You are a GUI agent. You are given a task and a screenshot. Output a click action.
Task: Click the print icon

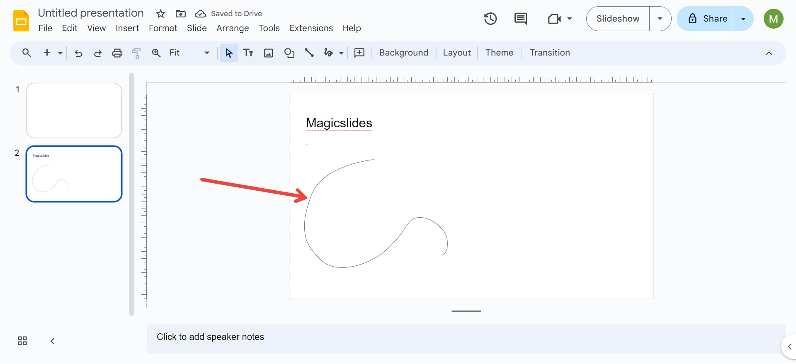tap(117, 53)
